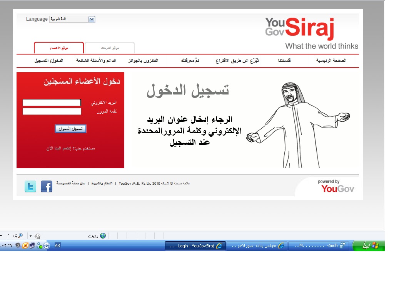Open the Windows Start button (ابدأ)
This screenshot has height=295, width=394.
click(x=368, y=245)
